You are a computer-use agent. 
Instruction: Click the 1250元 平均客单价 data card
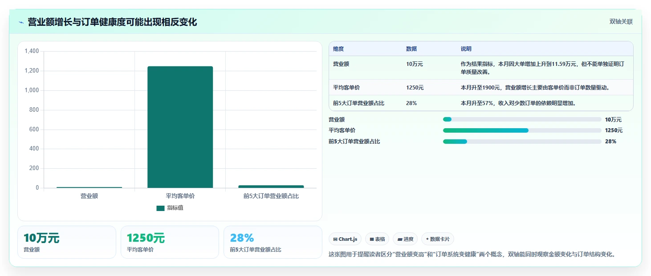(x=170, y=242)
